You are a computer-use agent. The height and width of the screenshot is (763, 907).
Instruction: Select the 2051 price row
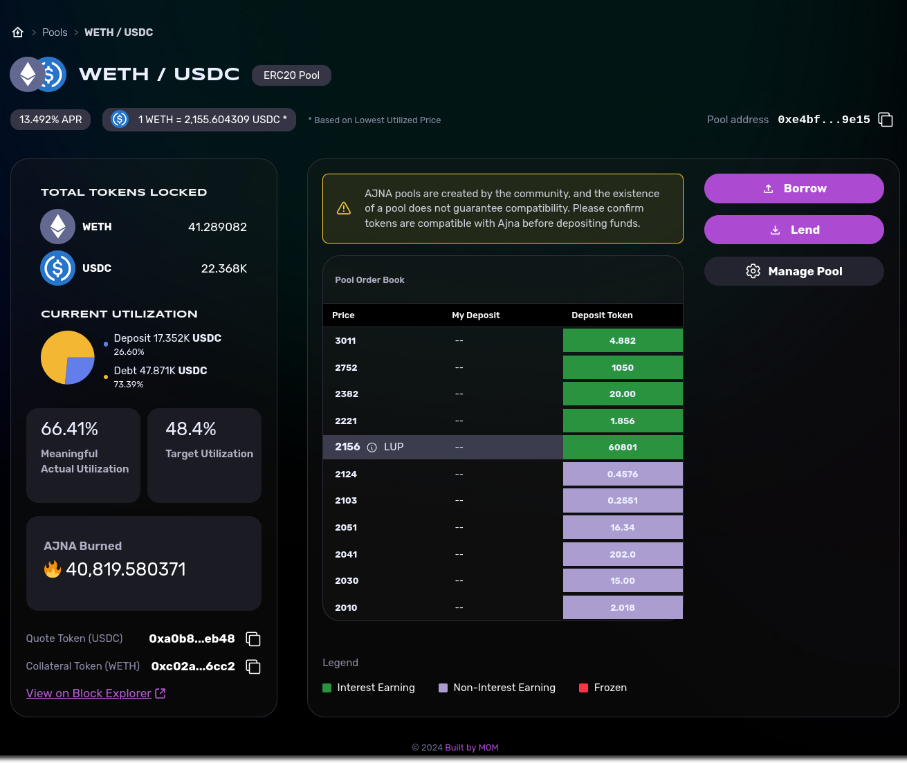pyautogui.click(x=503, y=528)
